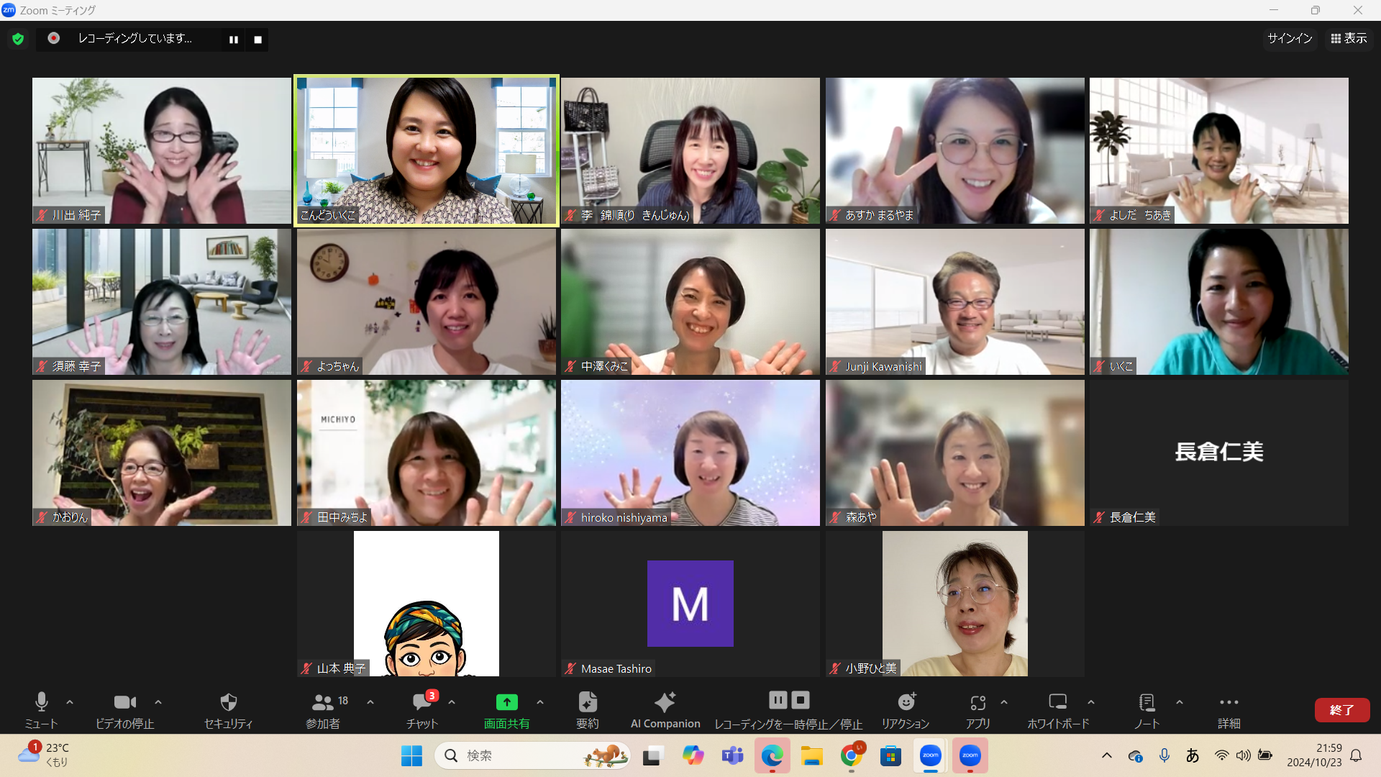The image size is (1381, 777).
Task: Open the weather widget showing 23°C
Action: 44,755
